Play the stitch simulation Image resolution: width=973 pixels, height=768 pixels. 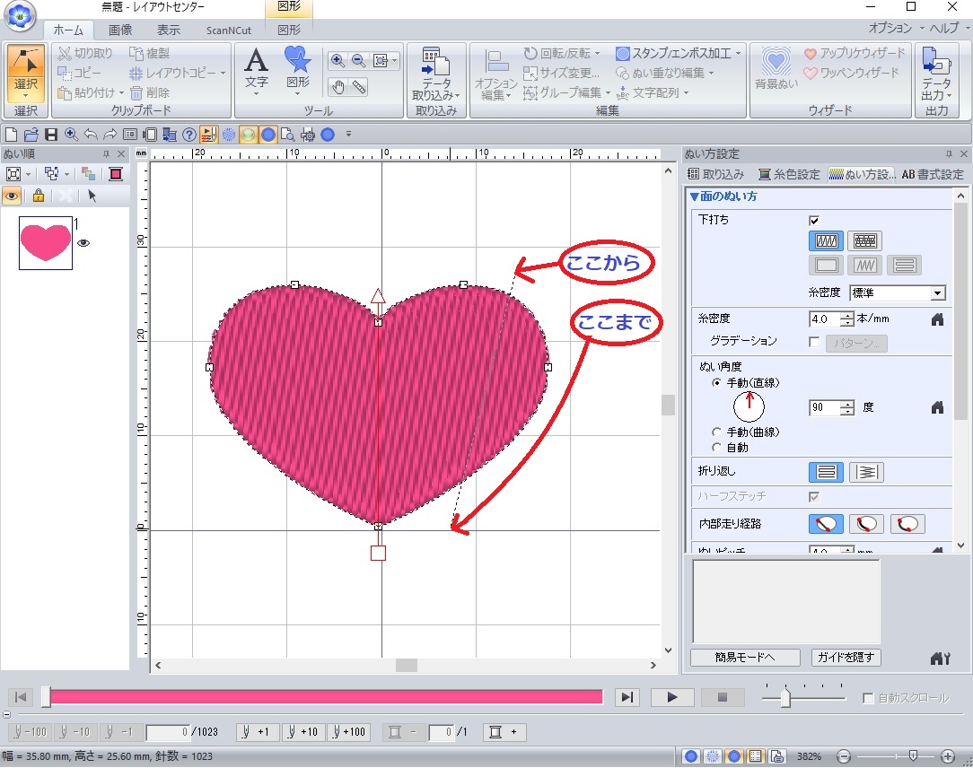click(x=671, y=697)
